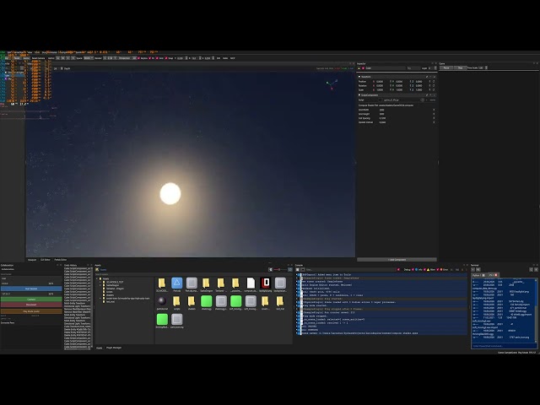The image size is (540, 405).
Task: Toggle the Grid checkbox in toolbar
Action: click(157, 58)
